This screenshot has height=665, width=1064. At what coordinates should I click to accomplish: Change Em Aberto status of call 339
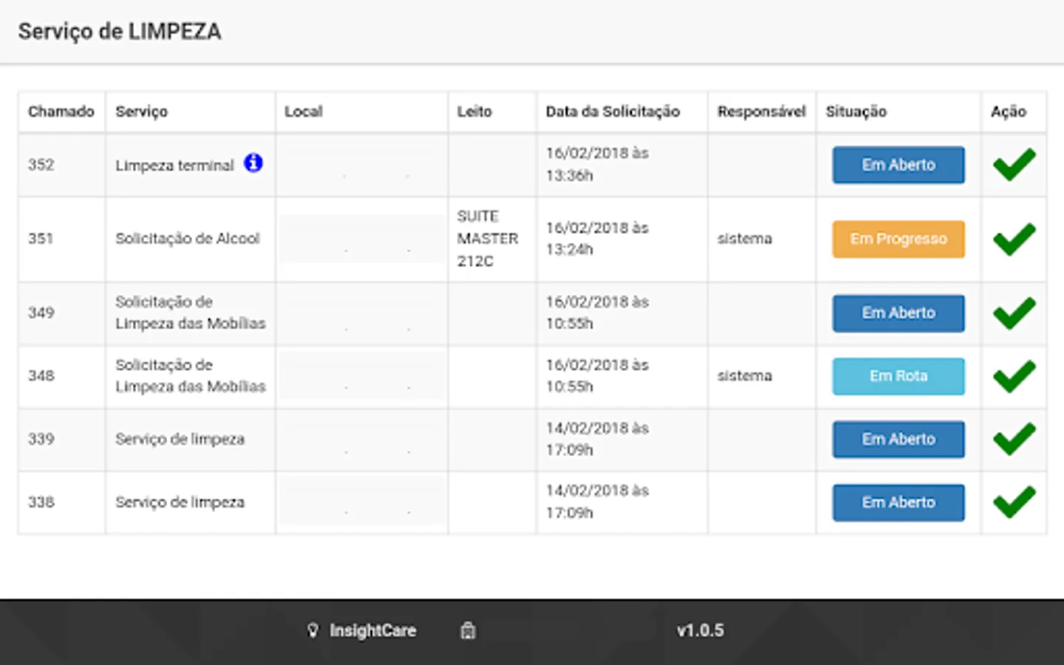[x=898, y=439]
